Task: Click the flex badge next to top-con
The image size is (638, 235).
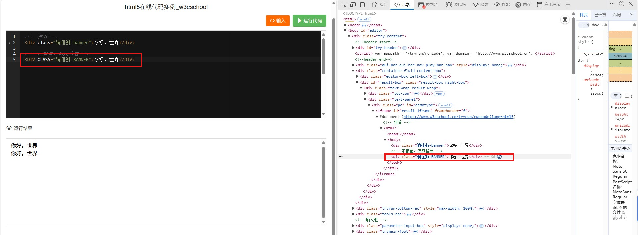Action: pos(439,94)
